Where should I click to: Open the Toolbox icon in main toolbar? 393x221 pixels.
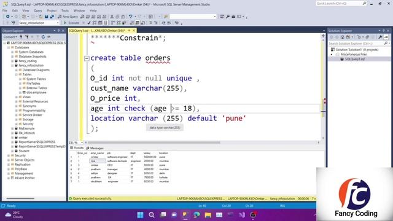click(x=233, y=17)
